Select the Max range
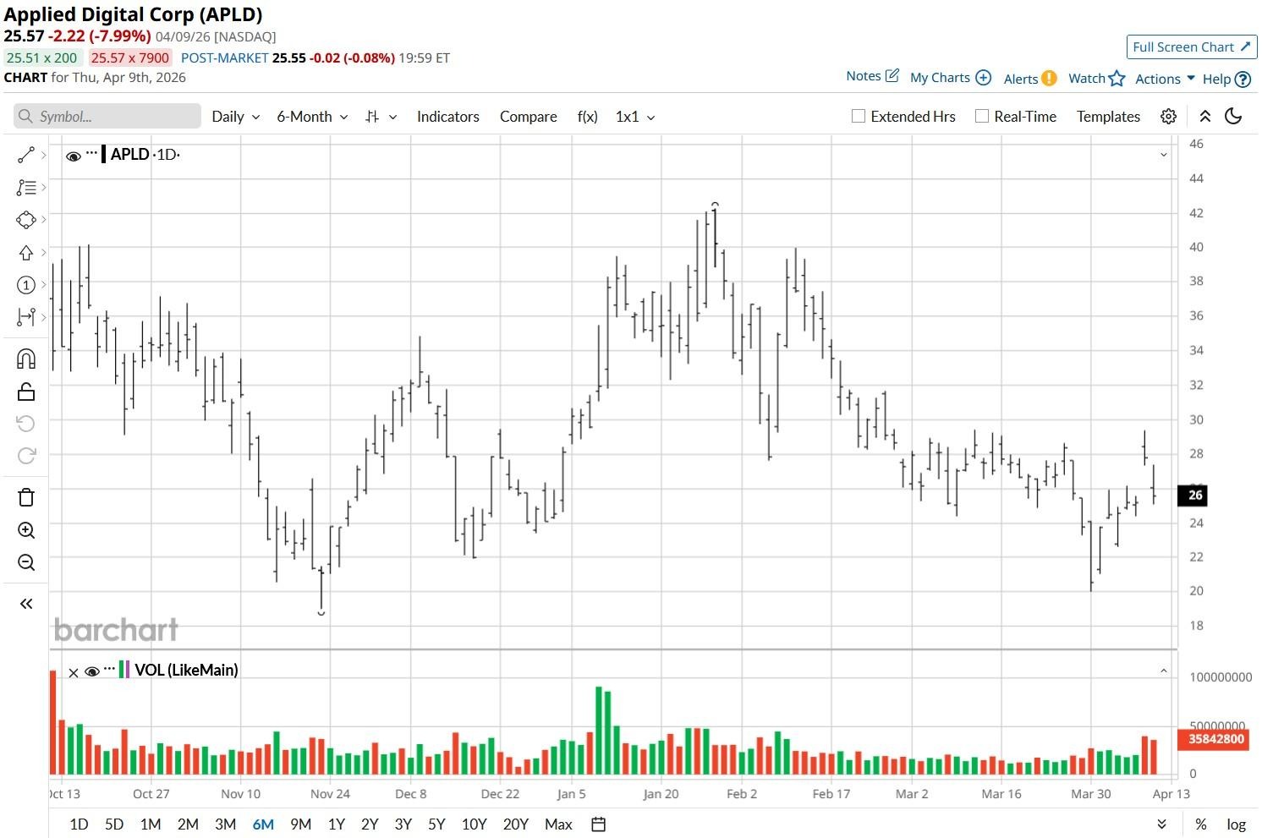Viewport: 1262px width, 838px height. [x=558, y=824]
